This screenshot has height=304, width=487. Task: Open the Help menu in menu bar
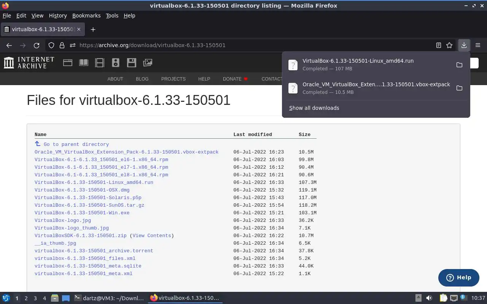point(129,16)
